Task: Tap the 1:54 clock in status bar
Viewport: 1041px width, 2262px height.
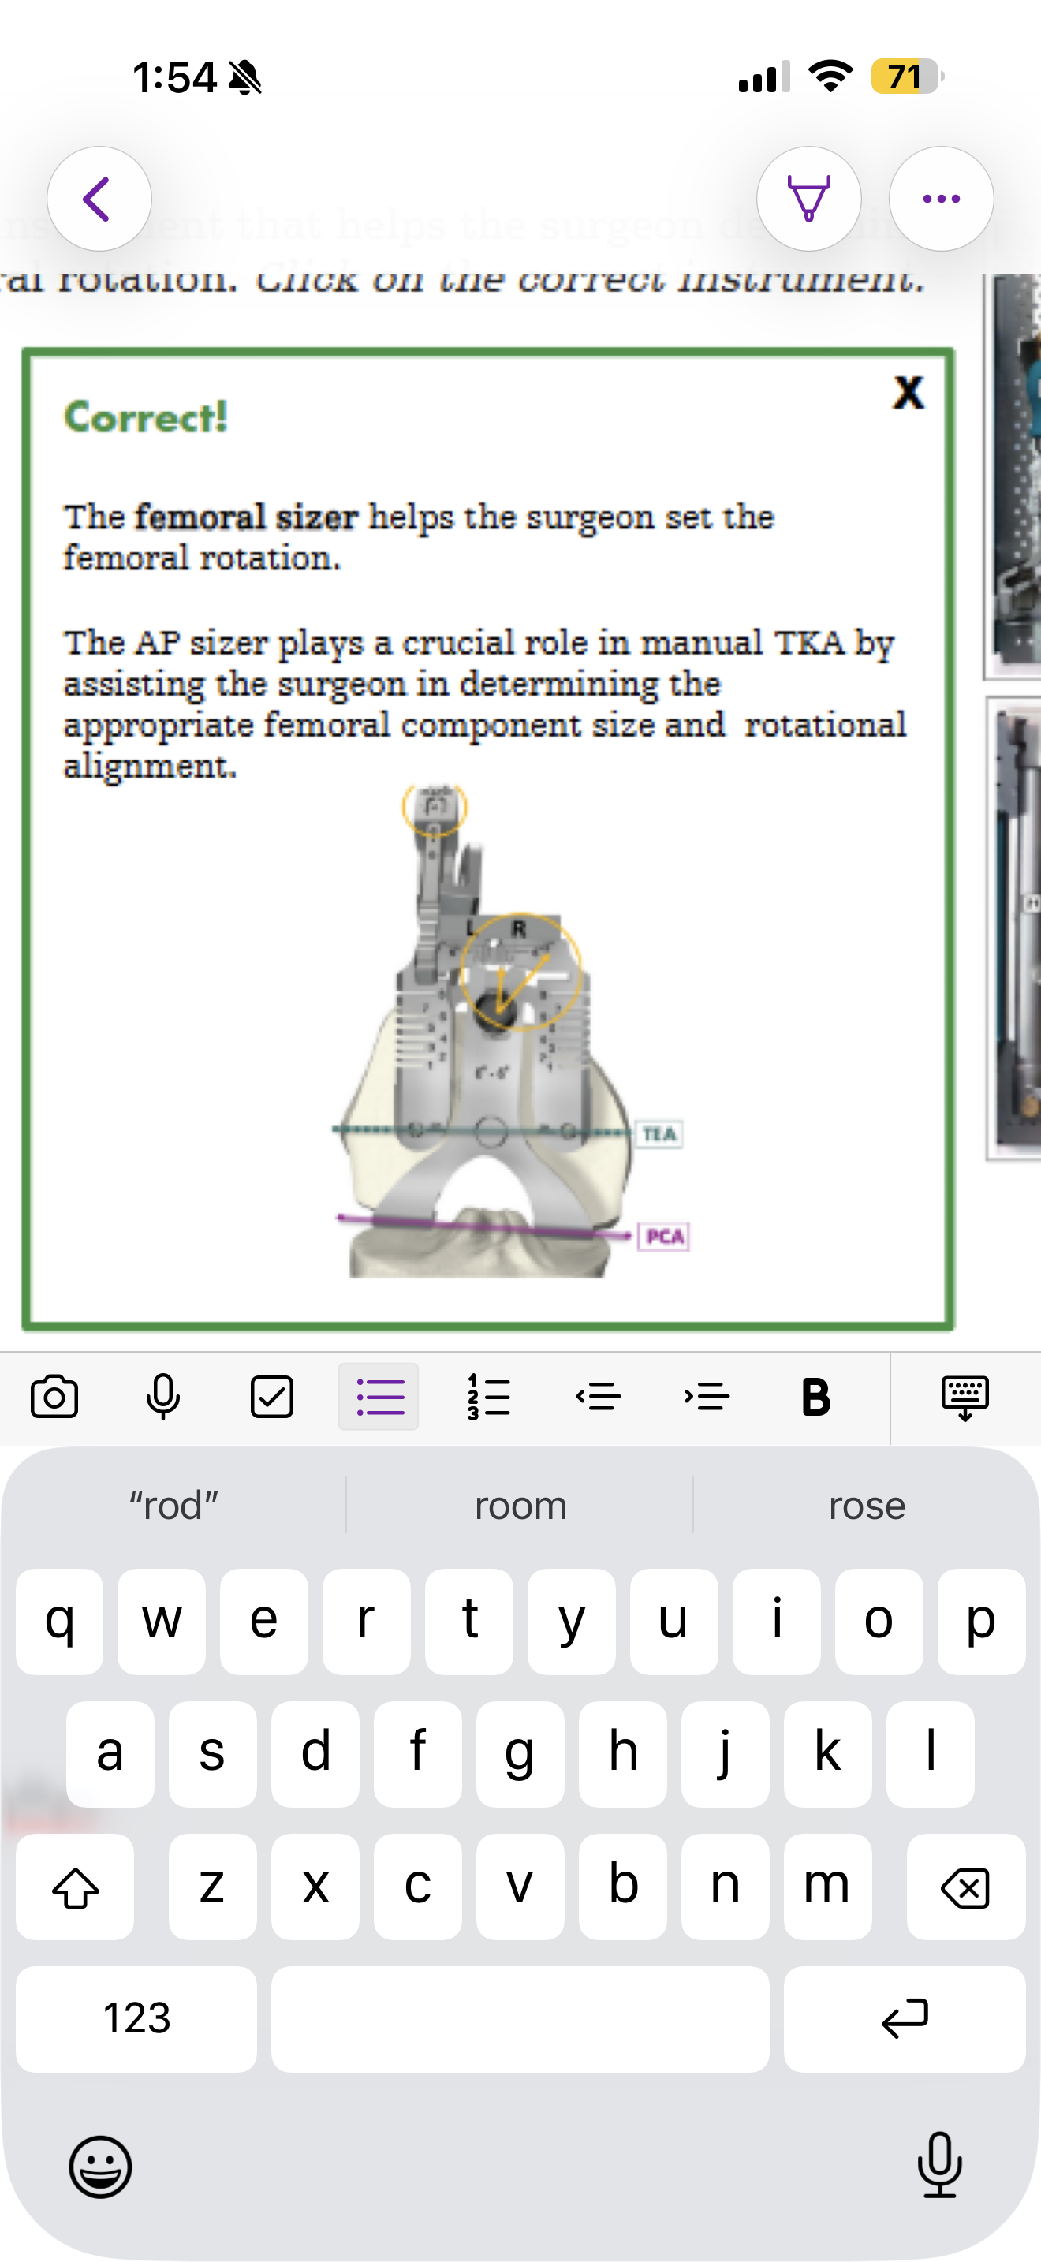Action: pos(173,77)
